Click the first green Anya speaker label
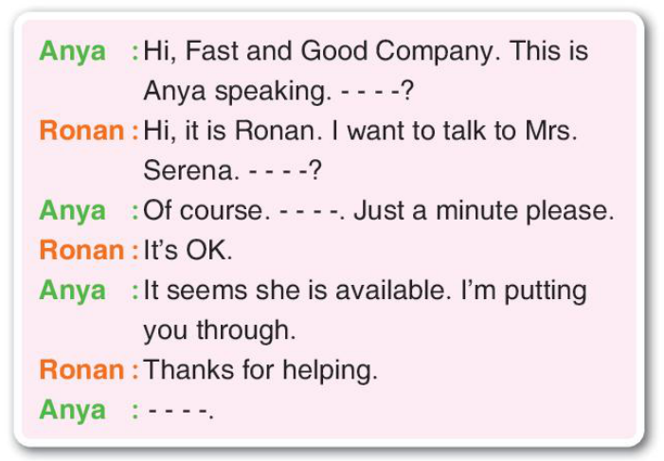Viewport: 664px width, 461px height. pyautogui.click(x=72, y=52)
